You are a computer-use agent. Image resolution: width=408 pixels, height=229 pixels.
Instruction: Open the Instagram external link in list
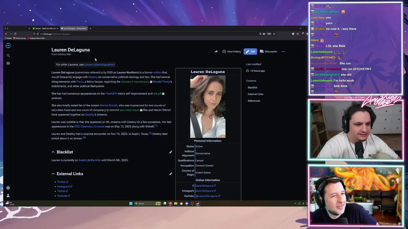coord(64,187)
